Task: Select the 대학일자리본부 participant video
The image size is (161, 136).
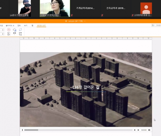Action: 55,8
